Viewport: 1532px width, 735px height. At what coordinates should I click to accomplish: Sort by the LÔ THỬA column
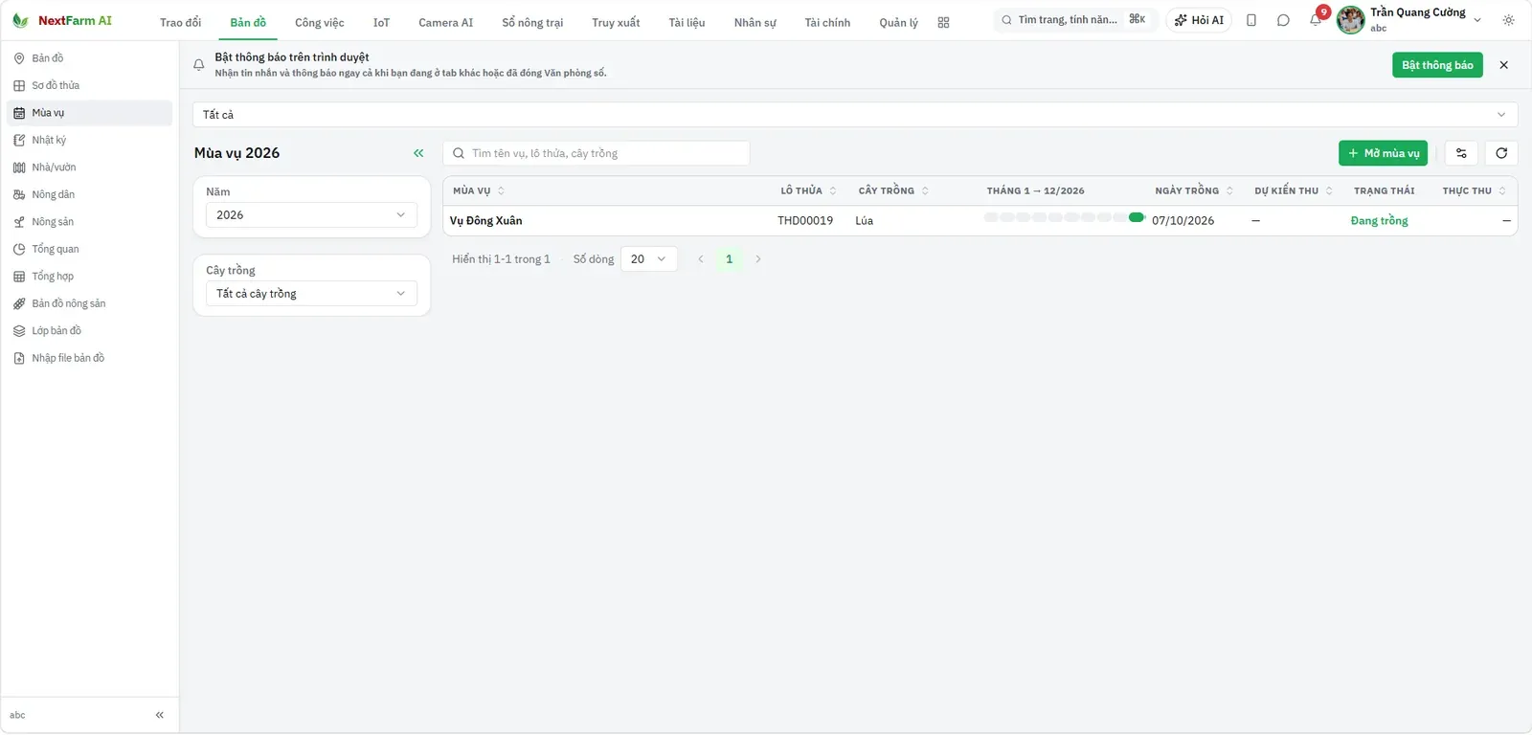pos(808,190)
